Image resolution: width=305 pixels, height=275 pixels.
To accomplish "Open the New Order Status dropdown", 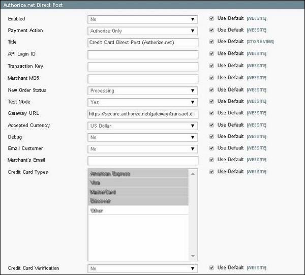I will pyautogui.click(x=142, y=90).
